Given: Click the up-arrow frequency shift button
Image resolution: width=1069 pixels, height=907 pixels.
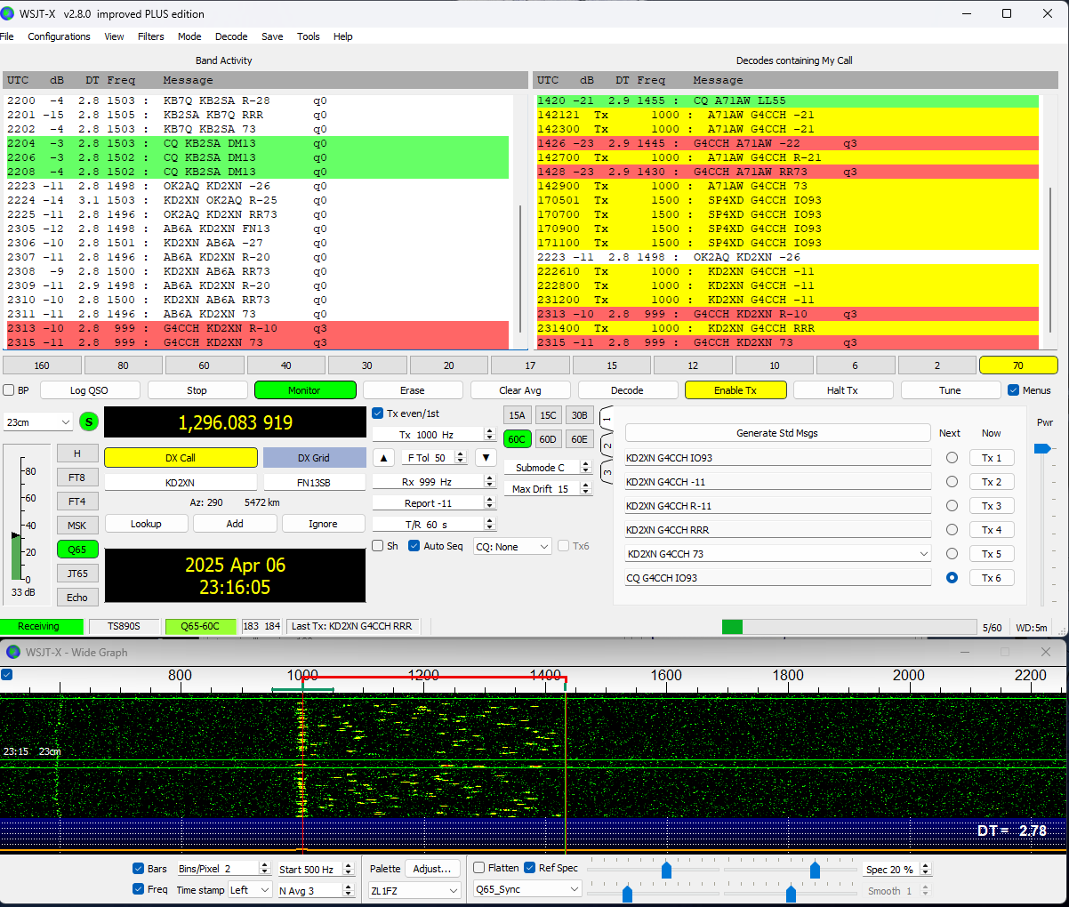Looking at the screenshot, I should point(383,458).
